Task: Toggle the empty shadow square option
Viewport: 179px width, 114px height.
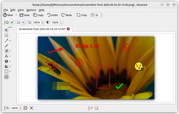Action: [x=18, y=22]
